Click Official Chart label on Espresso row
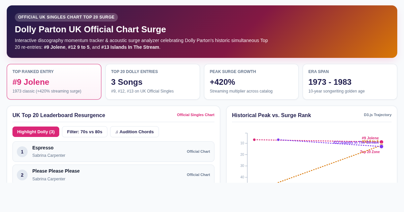Screen dimensions: 404x212 click(x=198, y=151)
